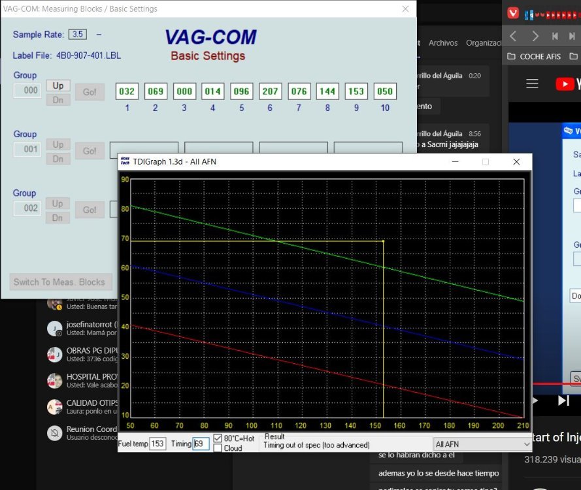This screenshot has height=490, width=581.
Task: Click the Group 000 number field
Action: 27,90
